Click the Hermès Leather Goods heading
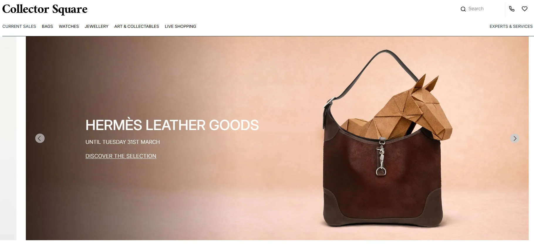The image size is (534, 244). point(172,125)
